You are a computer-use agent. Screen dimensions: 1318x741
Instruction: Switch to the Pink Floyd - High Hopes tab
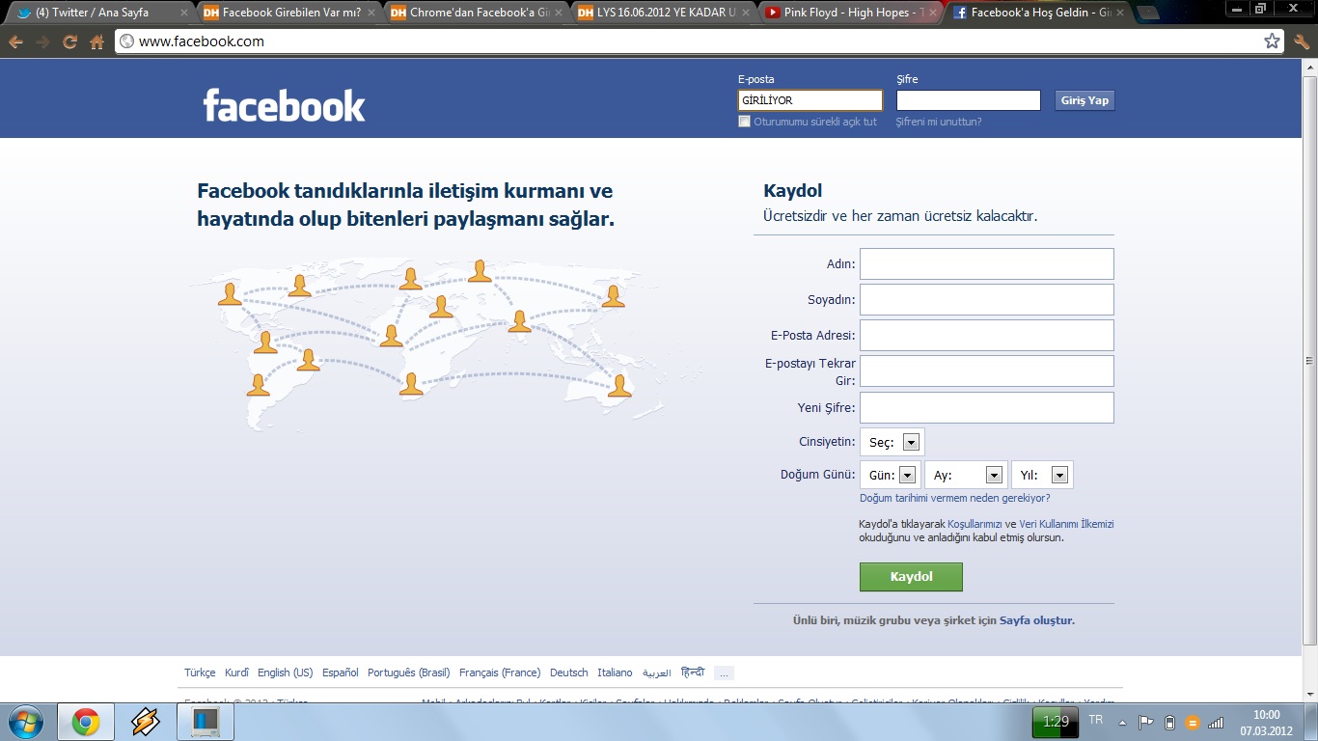tap(849, 13)
